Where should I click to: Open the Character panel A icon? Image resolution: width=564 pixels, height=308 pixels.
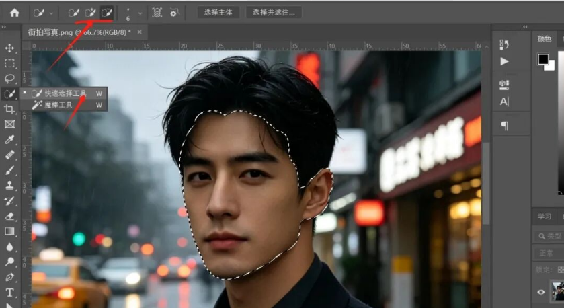tap(504, 102)
